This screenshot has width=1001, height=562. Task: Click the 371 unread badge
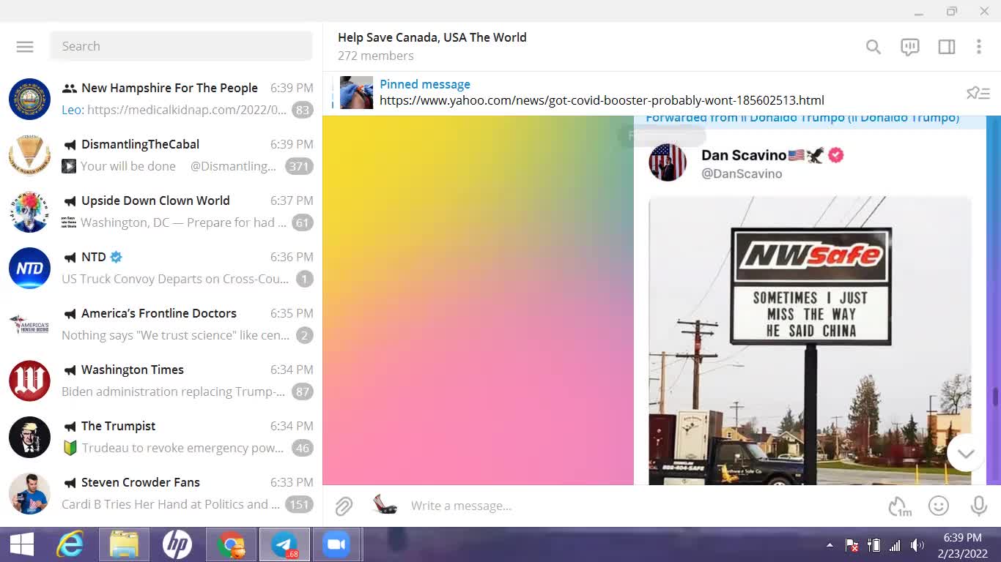click(x=299, y=166)
